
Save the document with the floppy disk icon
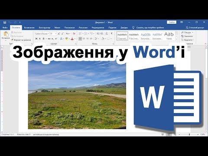[5, 23]
